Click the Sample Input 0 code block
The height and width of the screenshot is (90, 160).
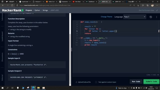pyautogui.click(x=37, y=65)
